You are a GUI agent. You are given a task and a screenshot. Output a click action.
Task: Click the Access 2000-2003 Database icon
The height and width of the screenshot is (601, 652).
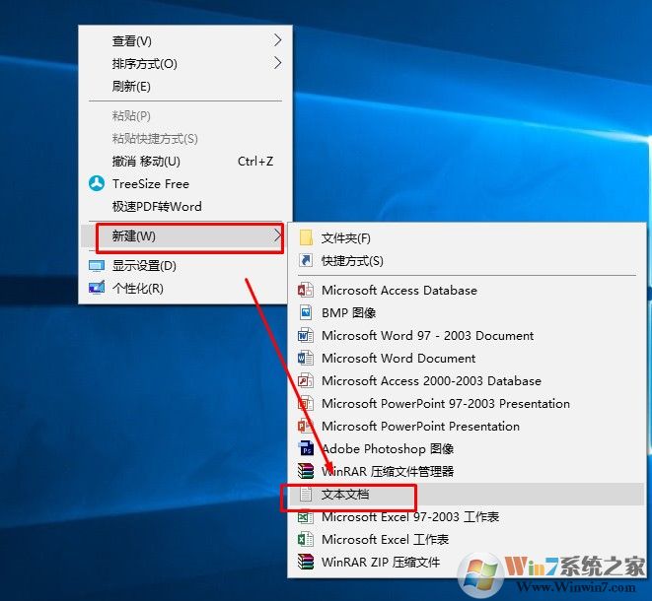coord(306,380)
